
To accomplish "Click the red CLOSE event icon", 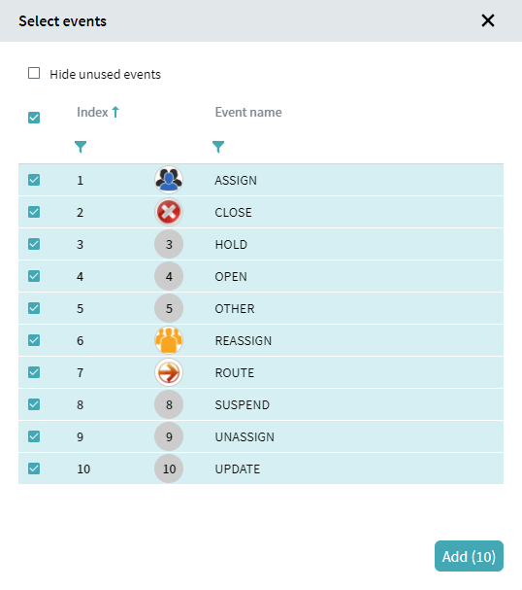I will point(169,212).
